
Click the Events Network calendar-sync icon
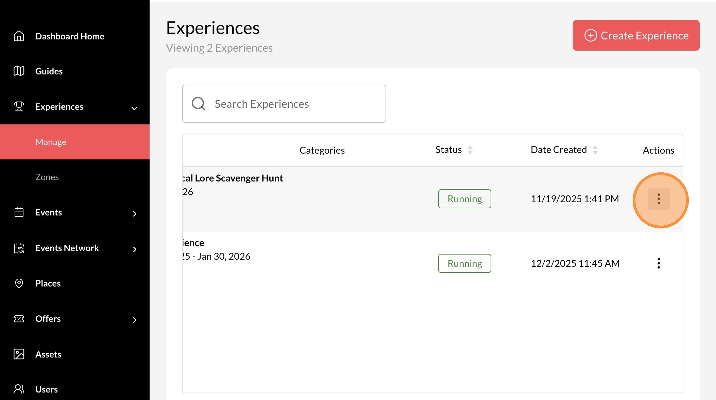(19, 248)
